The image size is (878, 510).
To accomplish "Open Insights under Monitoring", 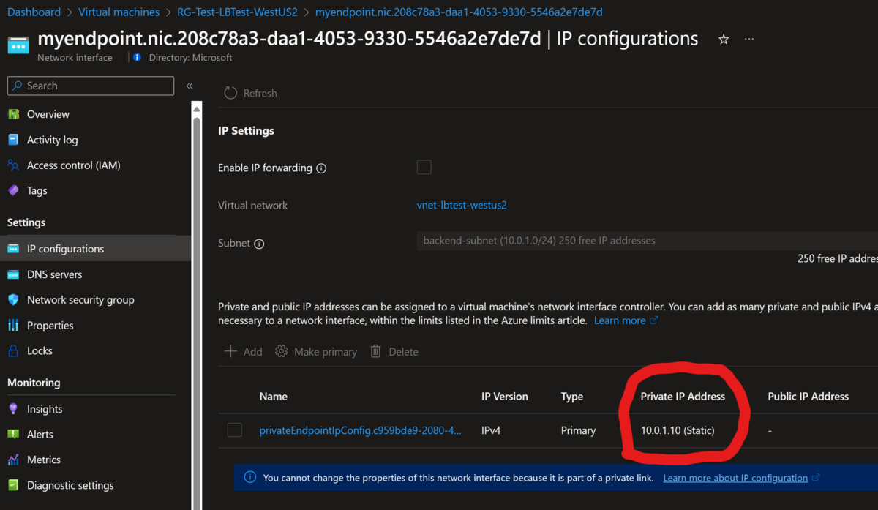I will click(x=45, y=409).
